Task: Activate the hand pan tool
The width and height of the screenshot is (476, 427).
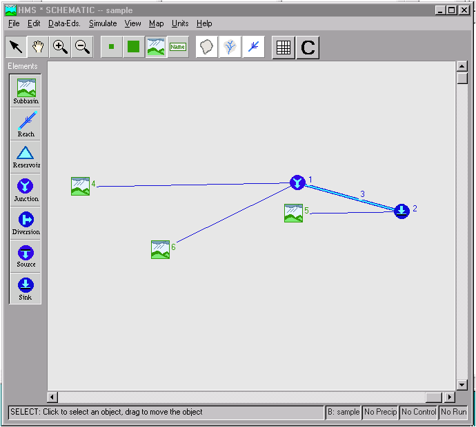Action: [x=39, y=47]
